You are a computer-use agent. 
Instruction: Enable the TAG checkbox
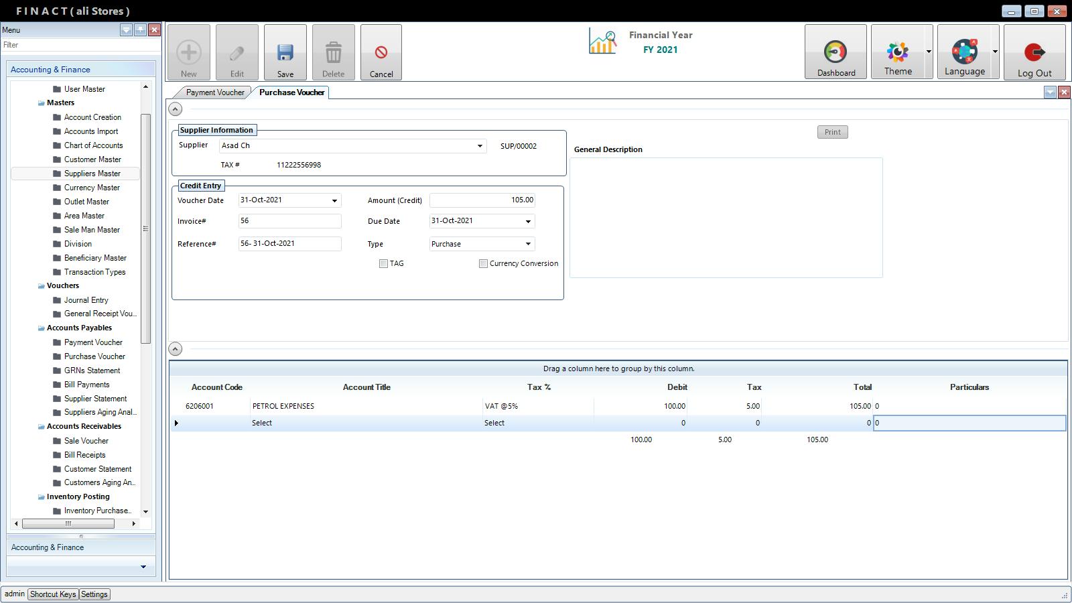[383, 264]
